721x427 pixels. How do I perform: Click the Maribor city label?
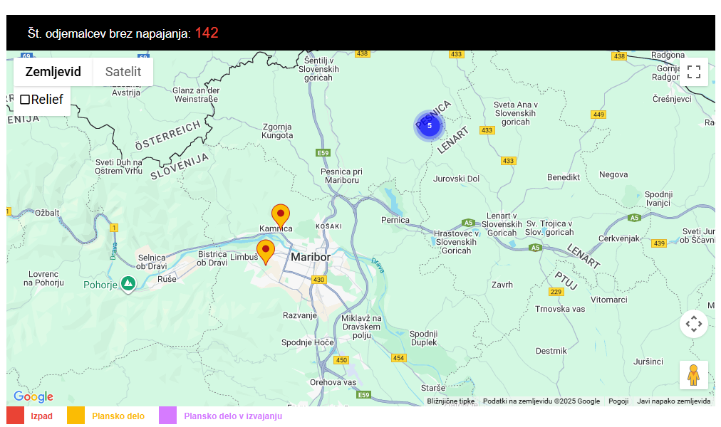[310, 257]
